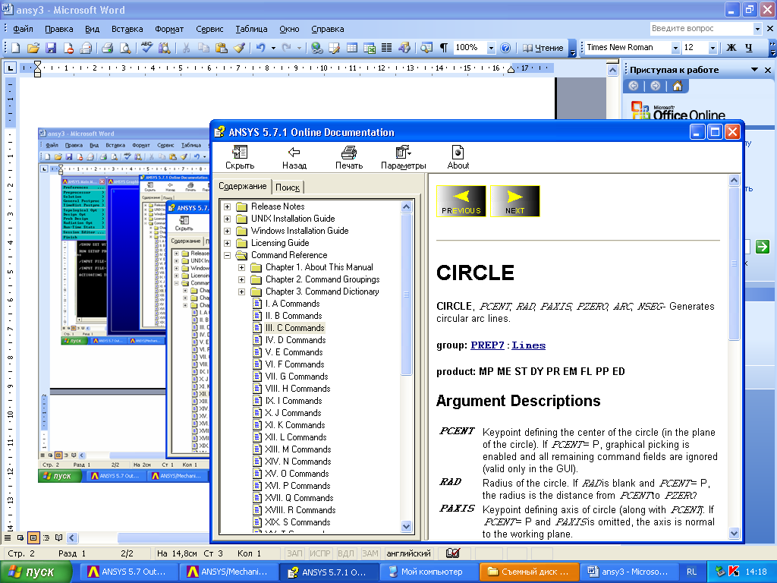Image resolution: width=777 pixels, height=583 pixels.
Task: Click the spelling status book icon in status bar
Action: (x=452, y=553)
